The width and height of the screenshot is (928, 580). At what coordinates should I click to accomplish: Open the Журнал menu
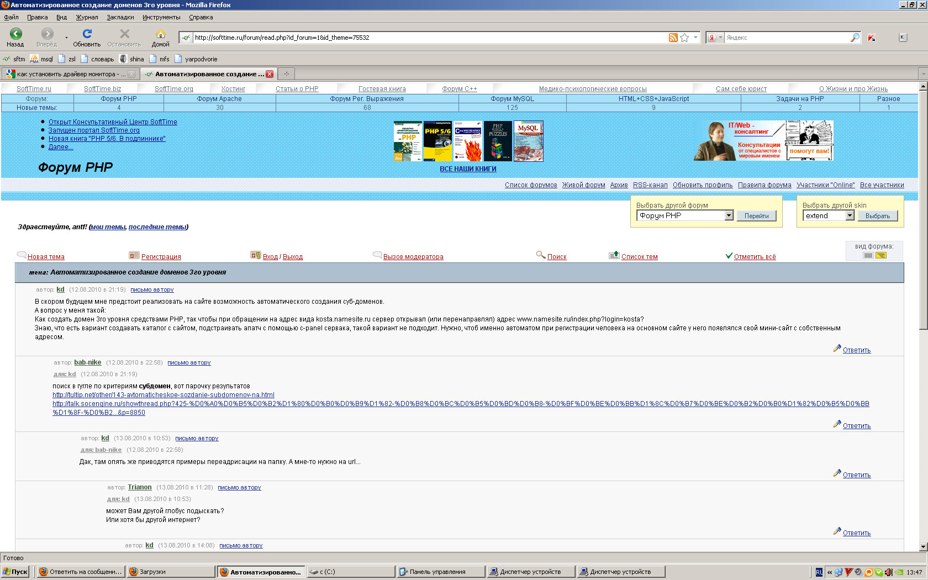[87, 17]
